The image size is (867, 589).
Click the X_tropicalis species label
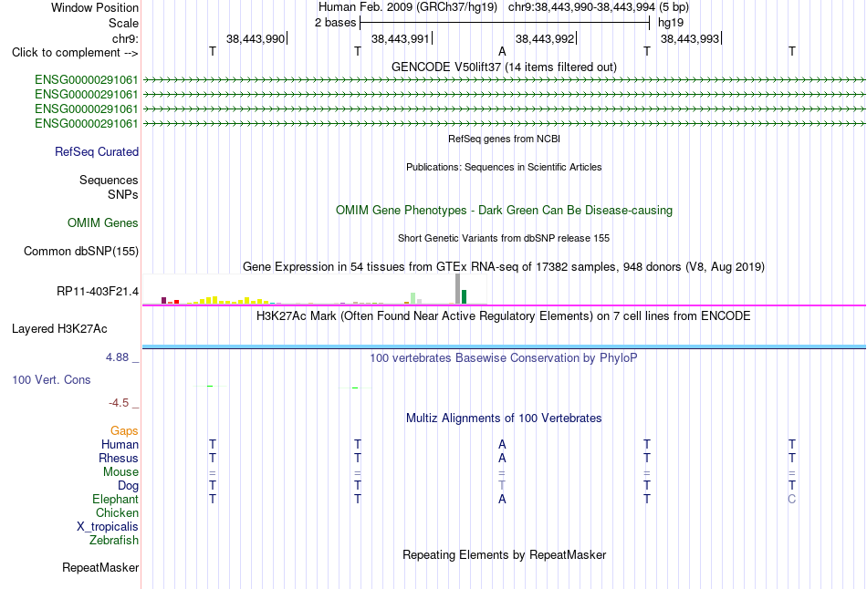coord(108,527)
